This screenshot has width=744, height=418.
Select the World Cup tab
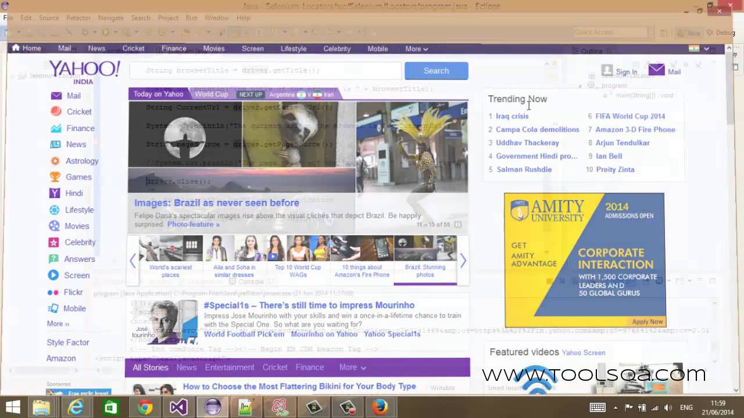pyautogui.click(x=212, y=94)
